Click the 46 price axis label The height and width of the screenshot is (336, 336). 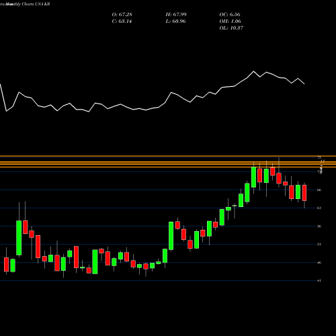319,263
